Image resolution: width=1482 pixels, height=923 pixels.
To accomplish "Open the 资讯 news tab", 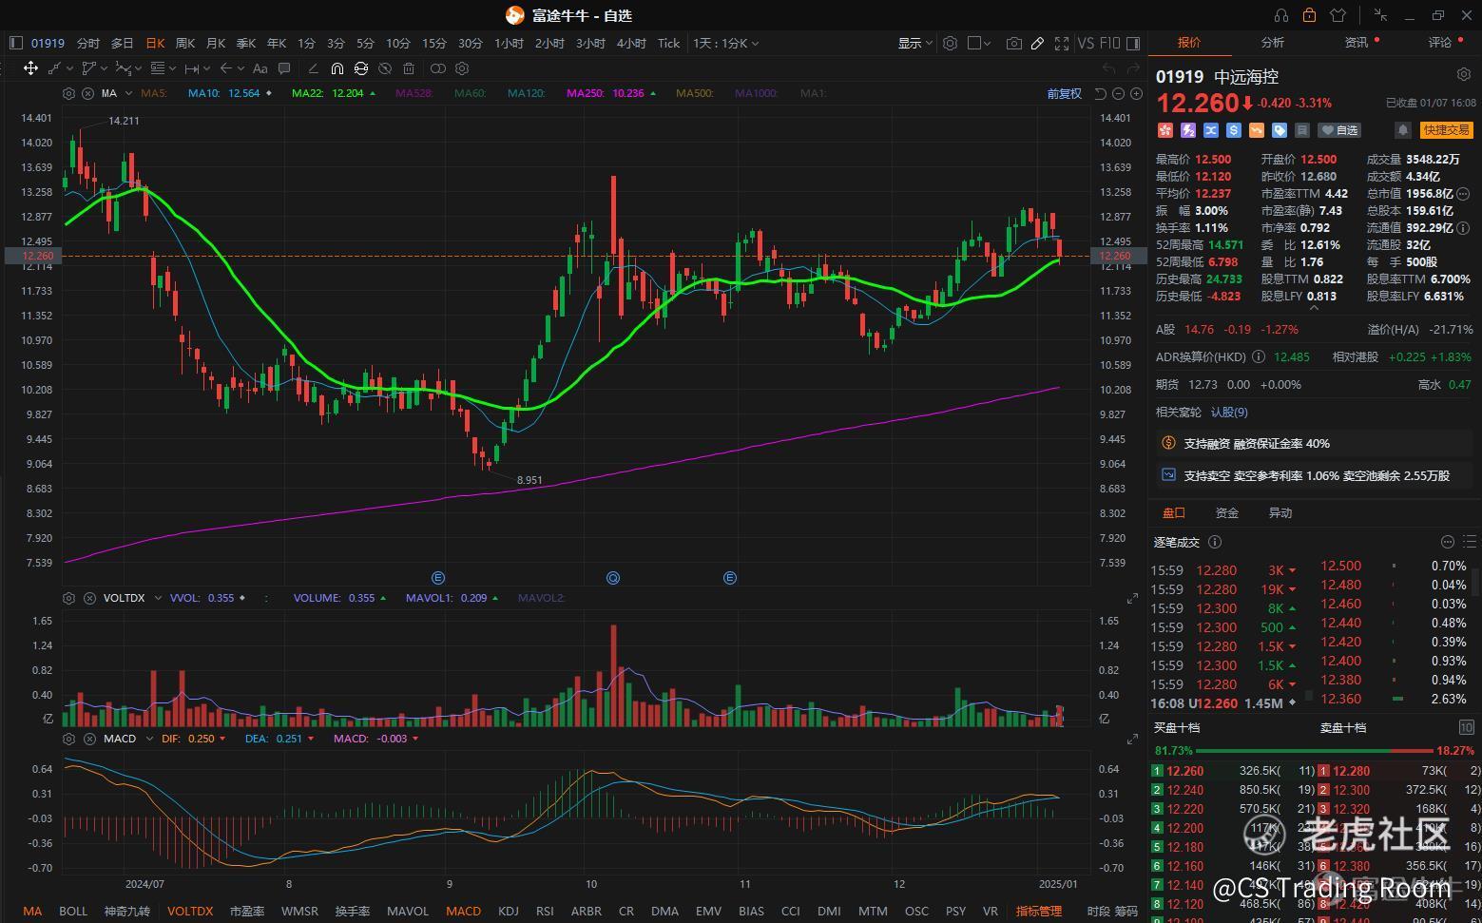I will point(1356,42).
